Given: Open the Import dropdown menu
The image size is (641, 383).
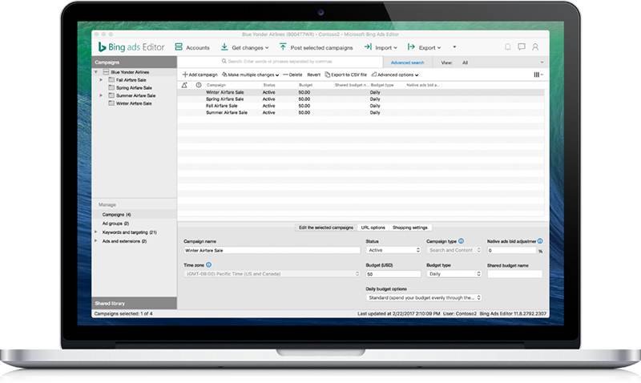Looking at the screenshot, I should pyautogui.click(x=381, y=47).
